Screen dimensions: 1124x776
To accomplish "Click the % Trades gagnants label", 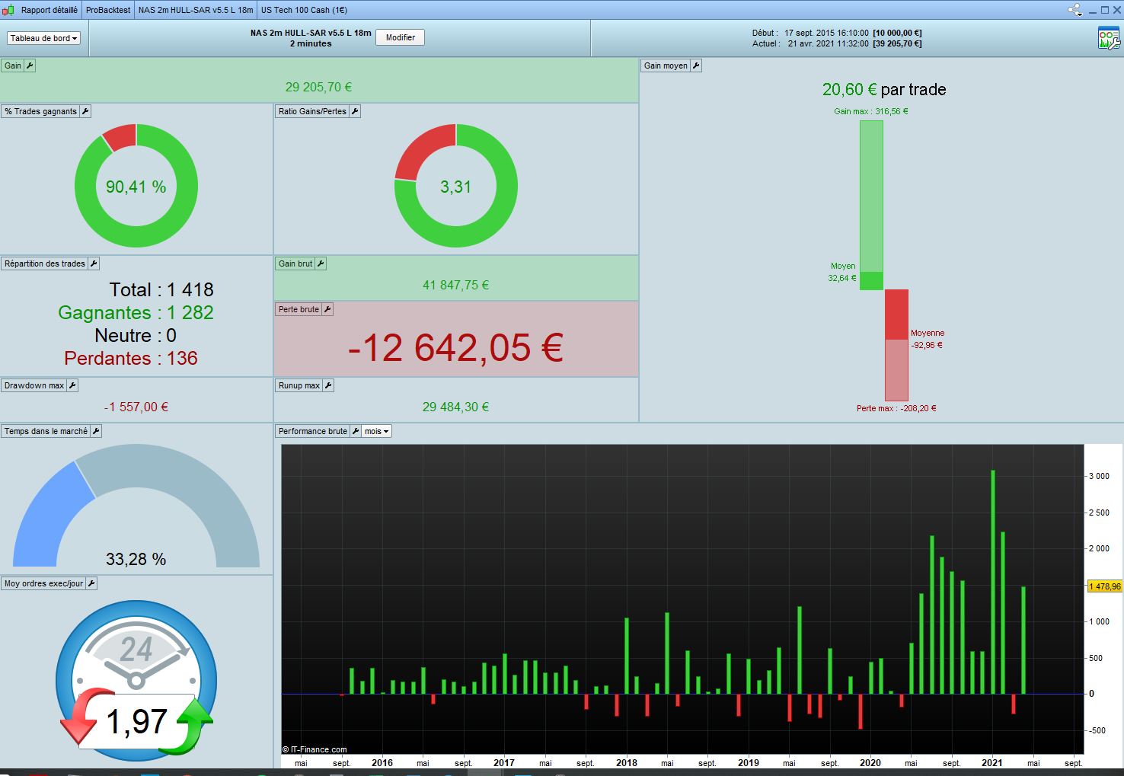I will pos(40,111).
